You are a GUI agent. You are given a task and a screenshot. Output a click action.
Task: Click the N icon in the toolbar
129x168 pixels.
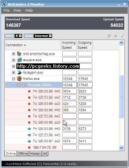tap(116, 36)
